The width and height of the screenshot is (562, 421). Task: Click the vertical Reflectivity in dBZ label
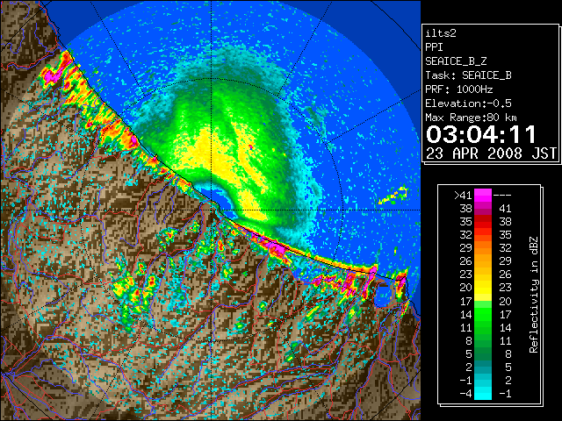click(533, 295)
